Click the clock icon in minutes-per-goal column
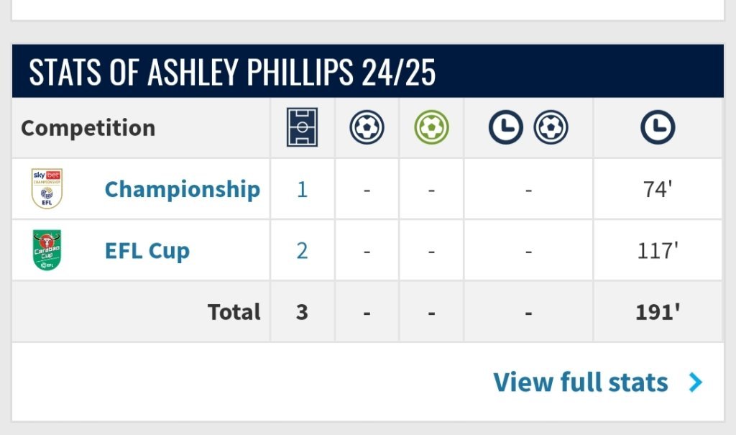Image resolution: width=736 pixels, height=435 pixels. coord(505,127)
